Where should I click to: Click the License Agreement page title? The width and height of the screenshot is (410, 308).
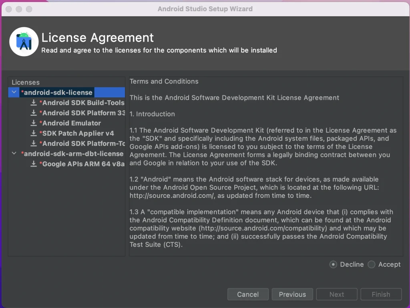[x=98, y=37]
